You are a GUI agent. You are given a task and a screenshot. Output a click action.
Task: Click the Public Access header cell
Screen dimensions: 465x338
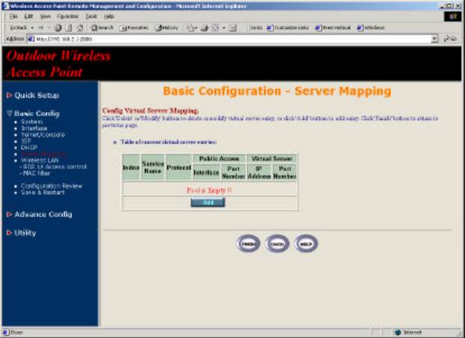pos(219,159)
